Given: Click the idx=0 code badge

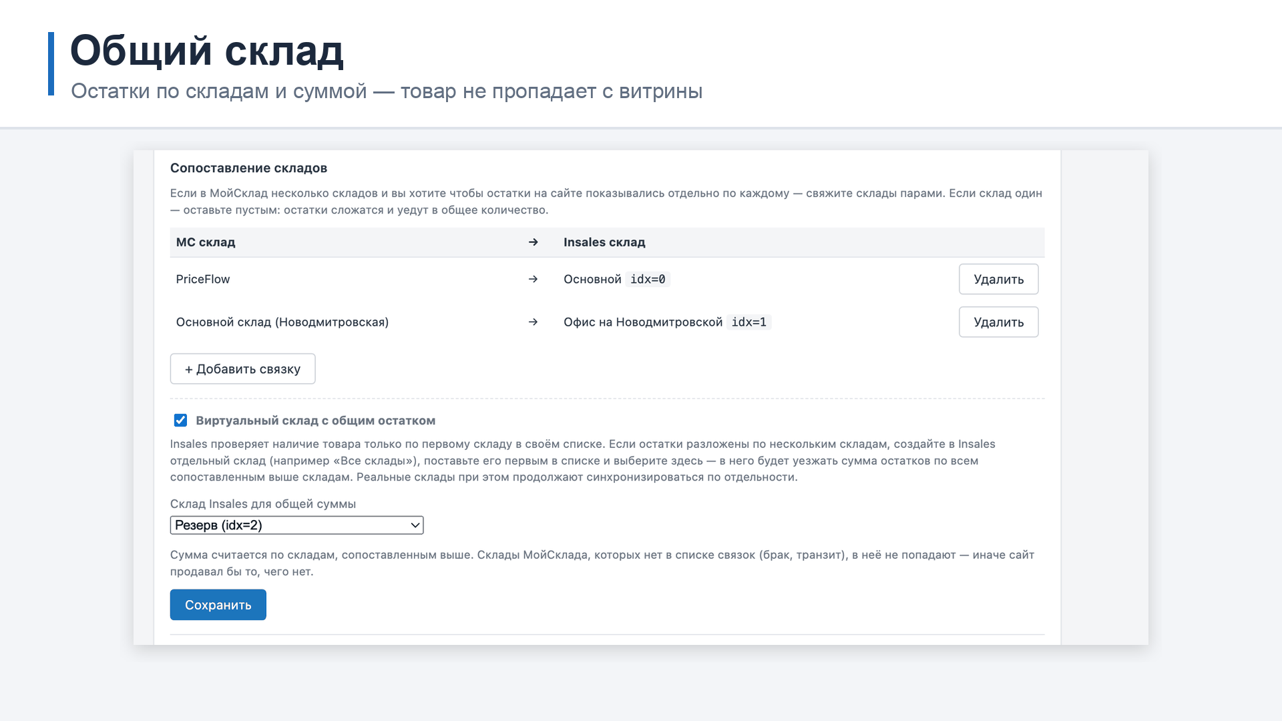Looking at the screenshot, I should click(x=648, y=279).
